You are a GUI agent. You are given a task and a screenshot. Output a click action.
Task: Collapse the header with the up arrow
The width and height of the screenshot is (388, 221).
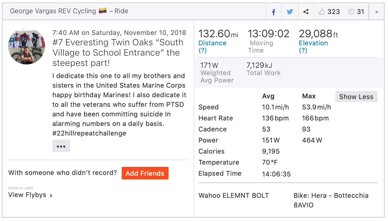[377, 12]
